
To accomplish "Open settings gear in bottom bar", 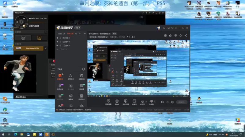I will pos(172,102).
